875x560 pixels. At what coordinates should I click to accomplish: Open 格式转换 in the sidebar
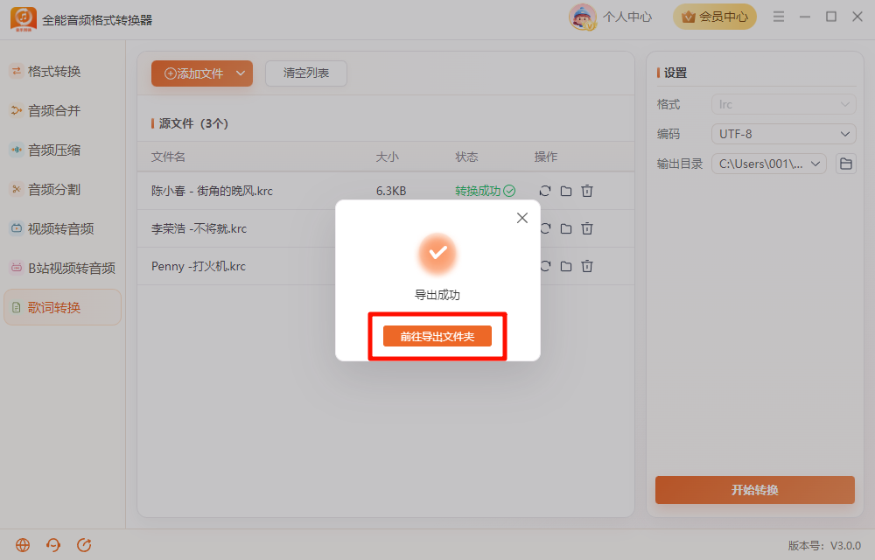(x=54, y=72)
